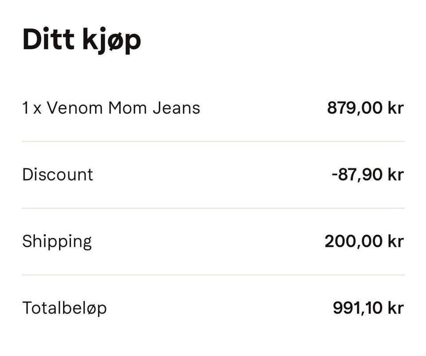426x356 pixels.
Task: Click the 879,00 kr item price
Action: [x=365, y=108]
